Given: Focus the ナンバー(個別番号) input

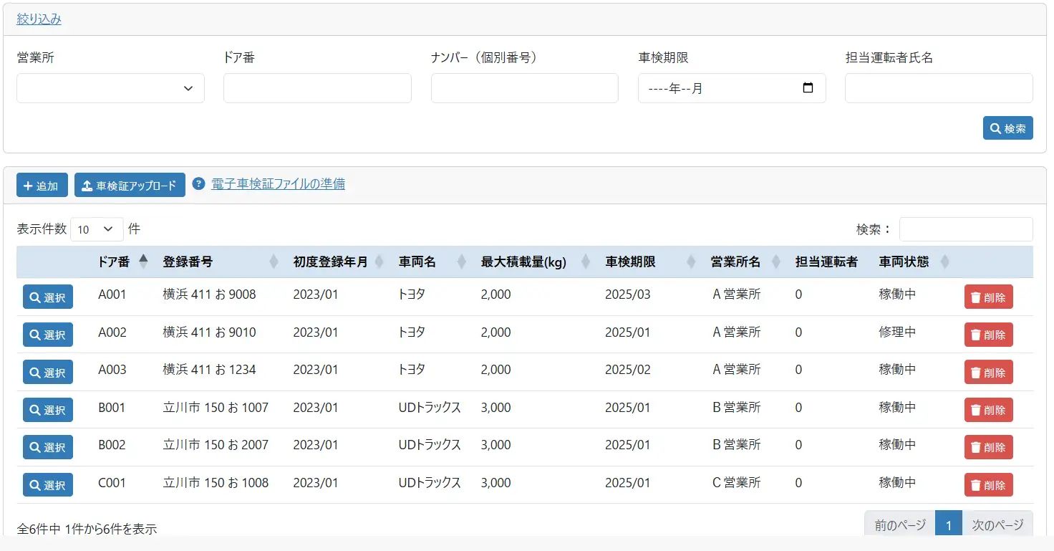Looking at the screenshot, I should [x=525, y=88].
